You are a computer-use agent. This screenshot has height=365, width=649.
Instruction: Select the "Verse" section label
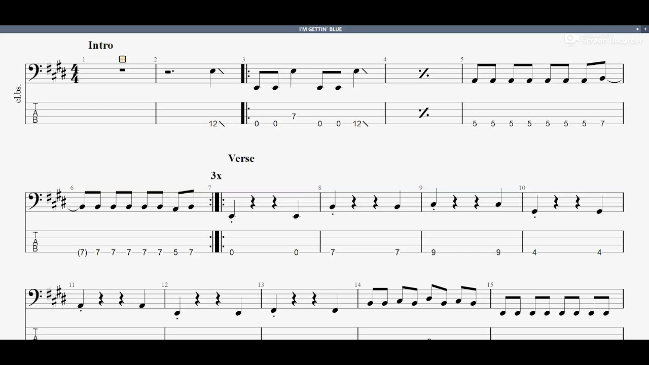click(x=241, y=158)
